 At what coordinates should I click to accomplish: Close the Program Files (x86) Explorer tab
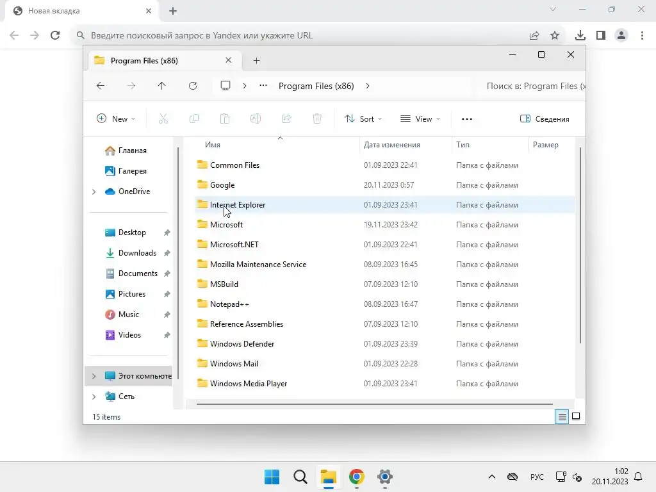coord(229,60)
